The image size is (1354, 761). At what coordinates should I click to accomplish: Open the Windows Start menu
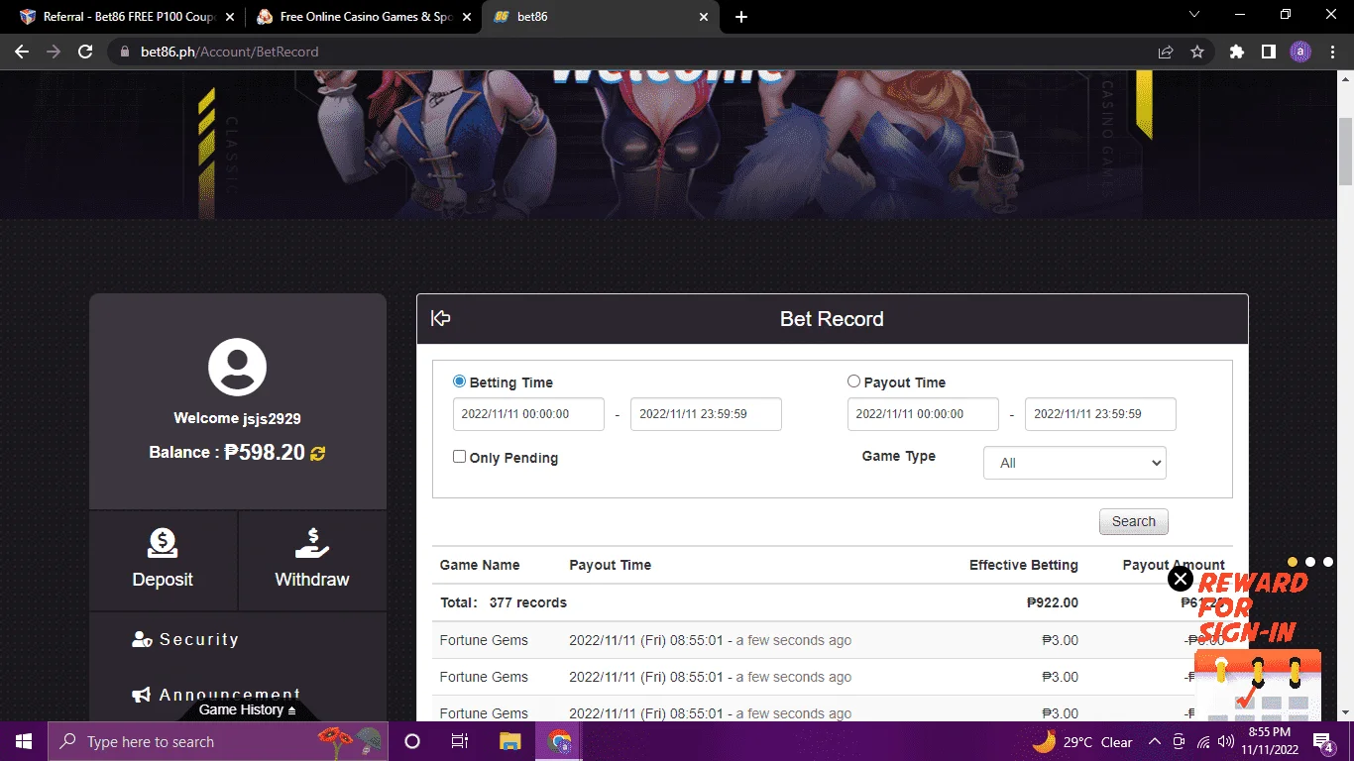pos(24,741)
